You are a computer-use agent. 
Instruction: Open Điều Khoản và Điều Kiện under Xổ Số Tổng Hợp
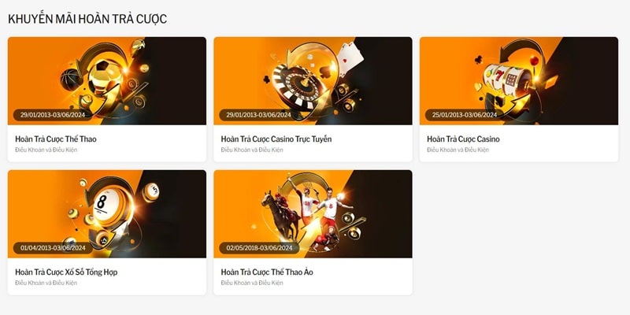click(46, 283)
